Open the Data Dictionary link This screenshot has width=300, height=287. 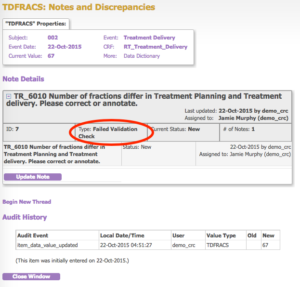tap(142, 56)
